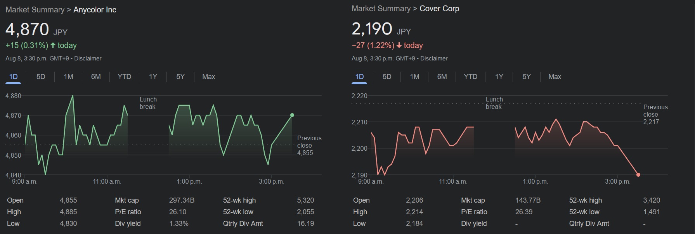The width and height of the screenshot is (695, 234).
Task: Click Cover Corp 52-wk low value 1,491
Action: pyautogui.click(x=652, y=212)
